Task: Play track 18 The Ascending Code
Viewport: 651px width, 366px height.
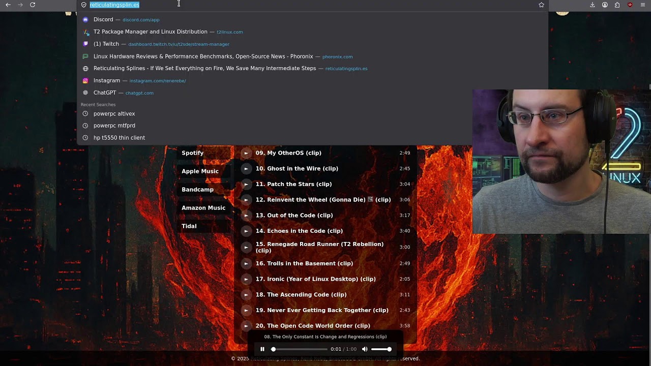Action: pyautogui.click(x=246, y=295)
